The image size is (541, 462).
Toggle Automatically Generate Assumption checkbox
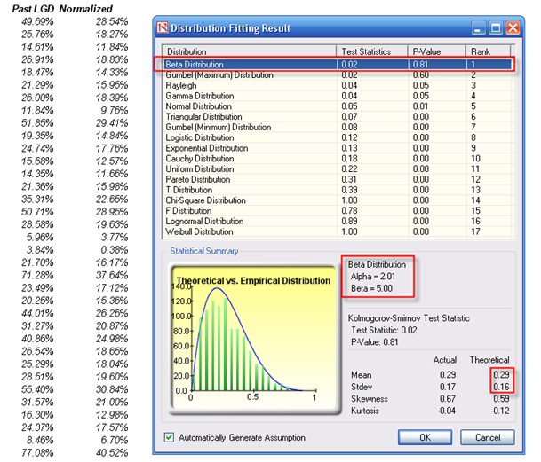[169, 437]
